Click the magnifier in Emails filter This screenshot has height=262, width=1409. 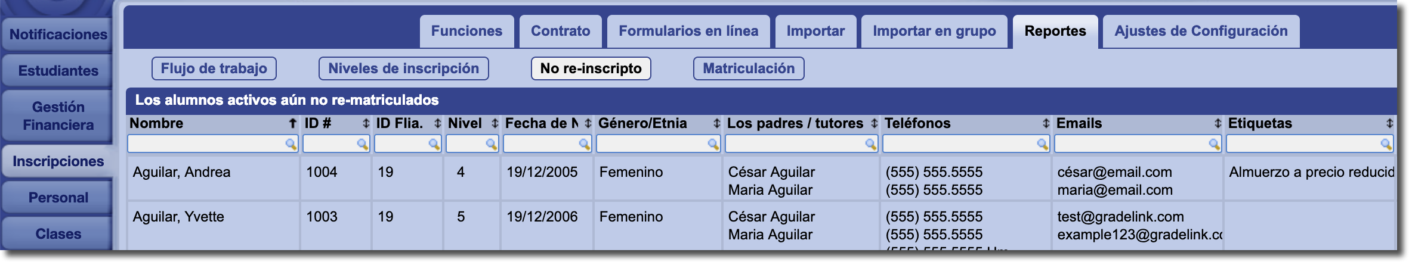[x=1214, y=144]
